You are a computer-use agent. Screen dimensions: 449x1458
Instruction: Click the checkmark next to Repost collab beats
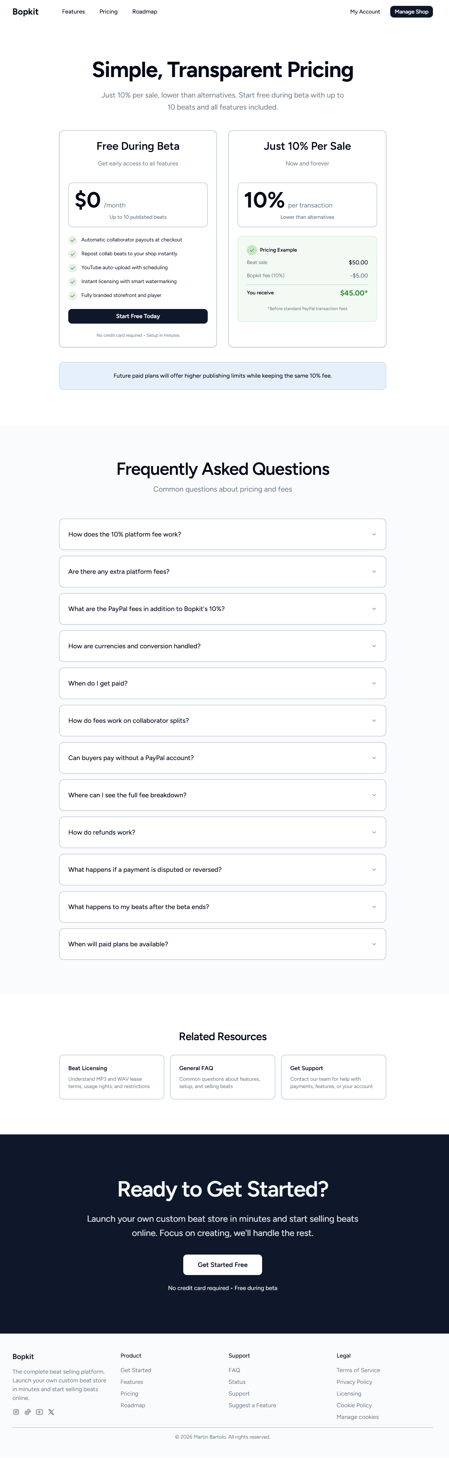73,253
